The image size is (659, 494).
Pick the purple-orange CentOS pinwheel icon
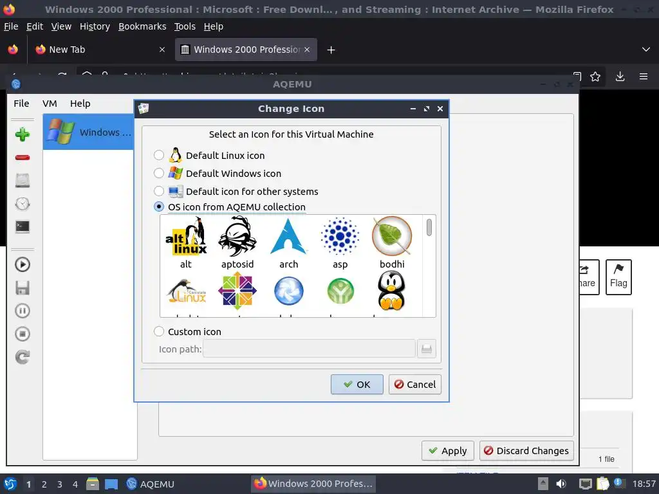(237, 291)
